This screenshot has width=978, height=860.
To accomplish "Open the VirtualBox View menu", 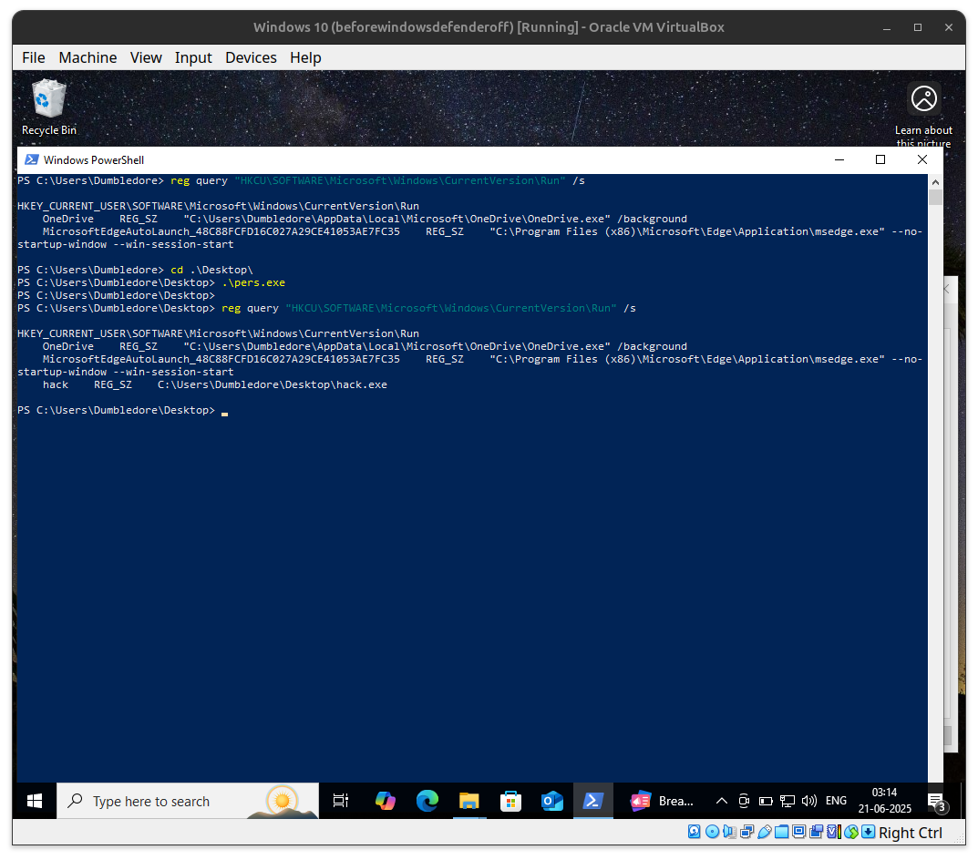I will 146,57.
